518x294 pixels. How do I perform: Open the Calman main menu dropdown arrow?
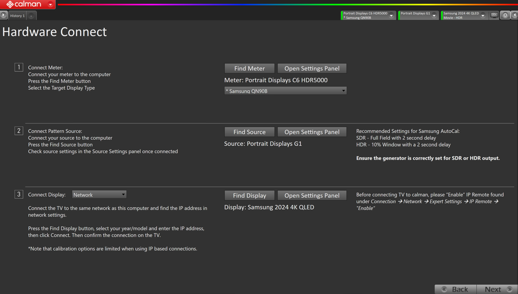pyautogui.click(x=51, y=4)
